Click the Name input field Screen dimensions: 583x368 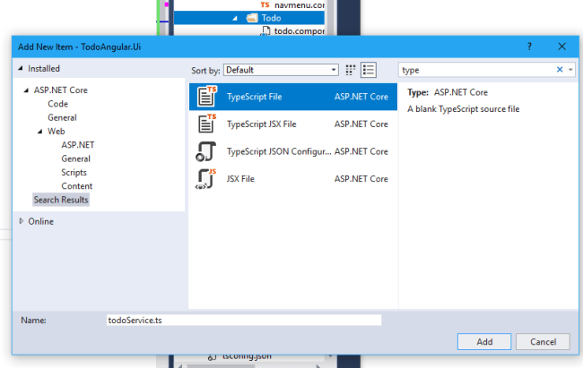pyautogui.click(x=244, y=320)
